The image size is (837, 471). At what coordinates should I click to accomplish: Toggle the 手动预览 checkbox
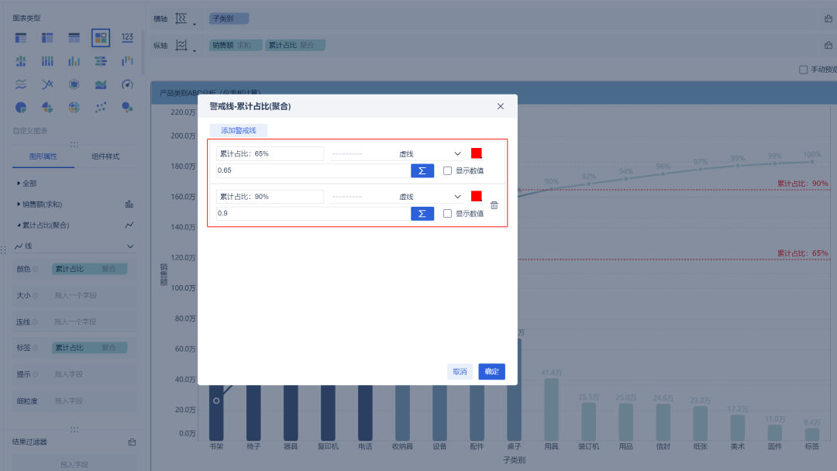804,70
